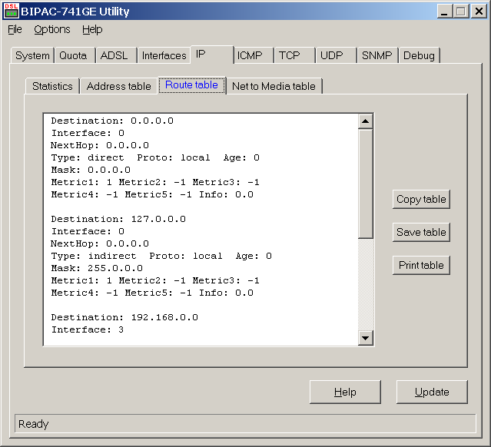Click the 'Destination: 0.0.0.0' line
The height and width of the screenshot is (447, 491).
click(x=112, y=121)
